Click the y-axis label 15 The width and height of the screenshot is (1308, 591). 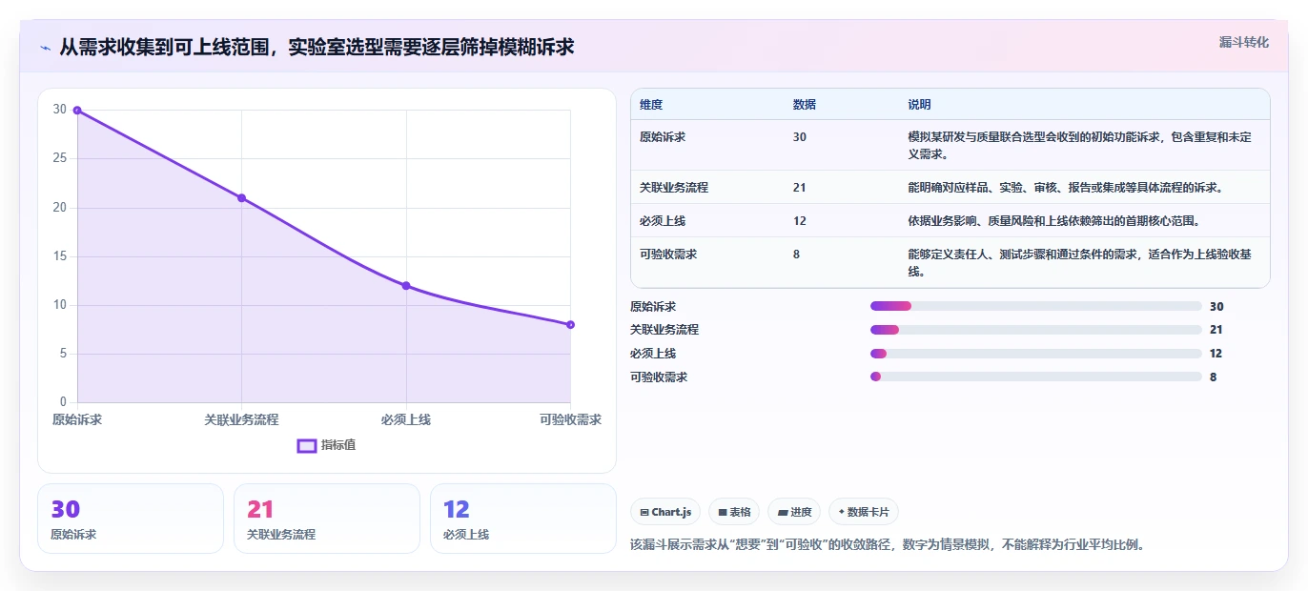tap(60, 255)
